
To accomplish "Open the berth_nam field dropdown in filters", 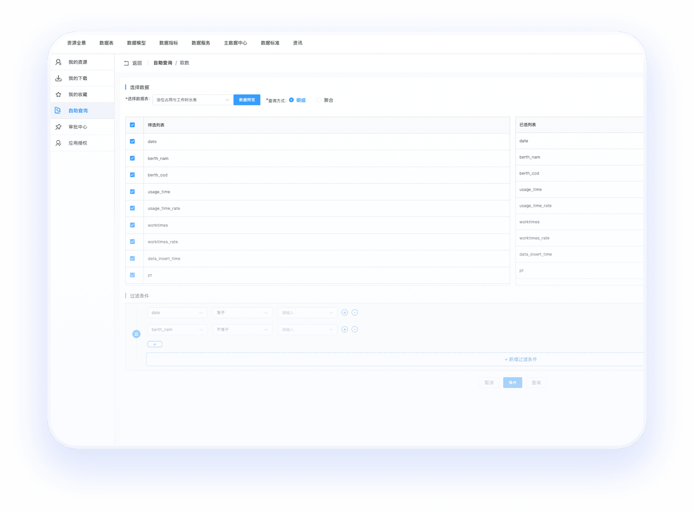I will [x=177, y=329].
